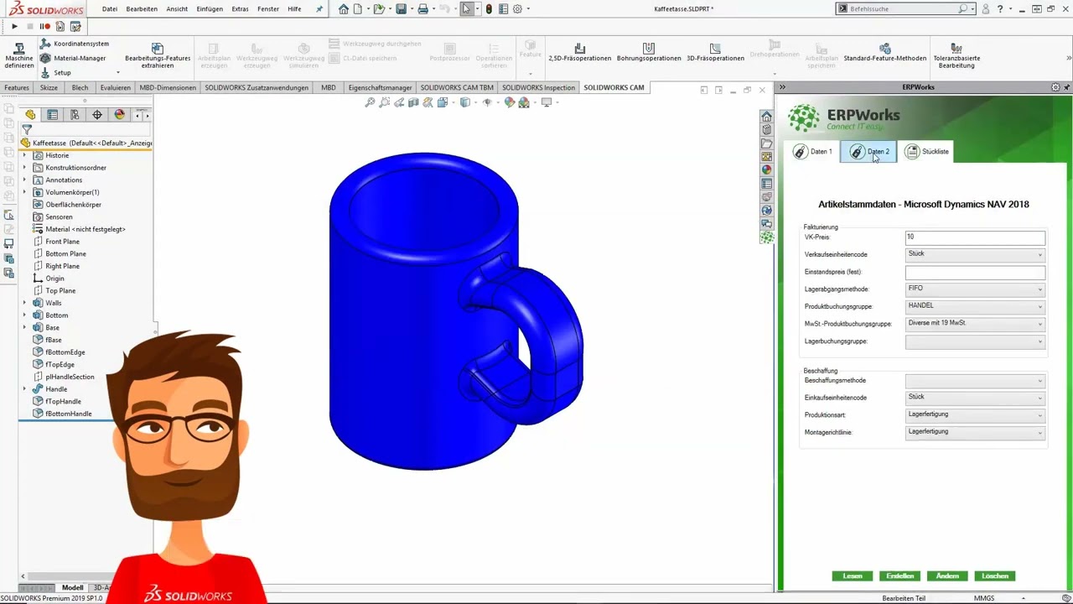
Task: Click the Befehlssuche search field
Action: point(905,9)
